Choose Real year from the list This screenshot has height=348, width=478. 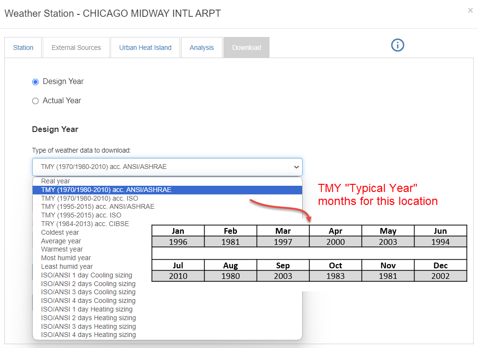(56, 181)
